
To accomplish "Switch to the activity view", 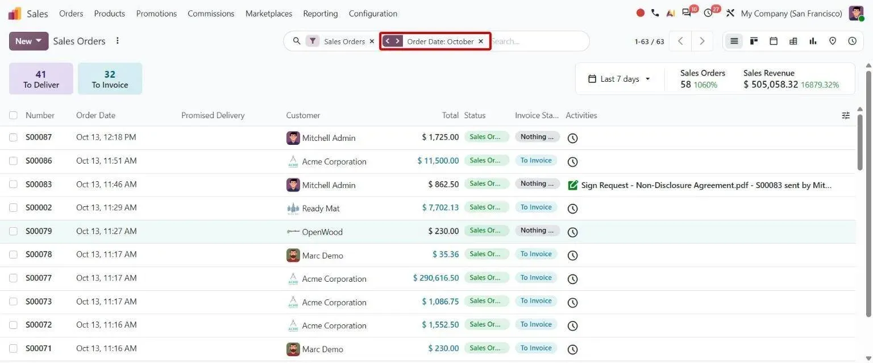I will point(852,41).
